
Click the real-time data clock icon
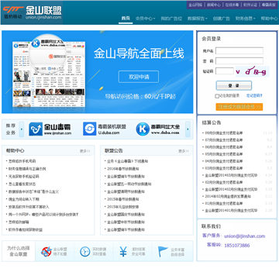[85, 252]
